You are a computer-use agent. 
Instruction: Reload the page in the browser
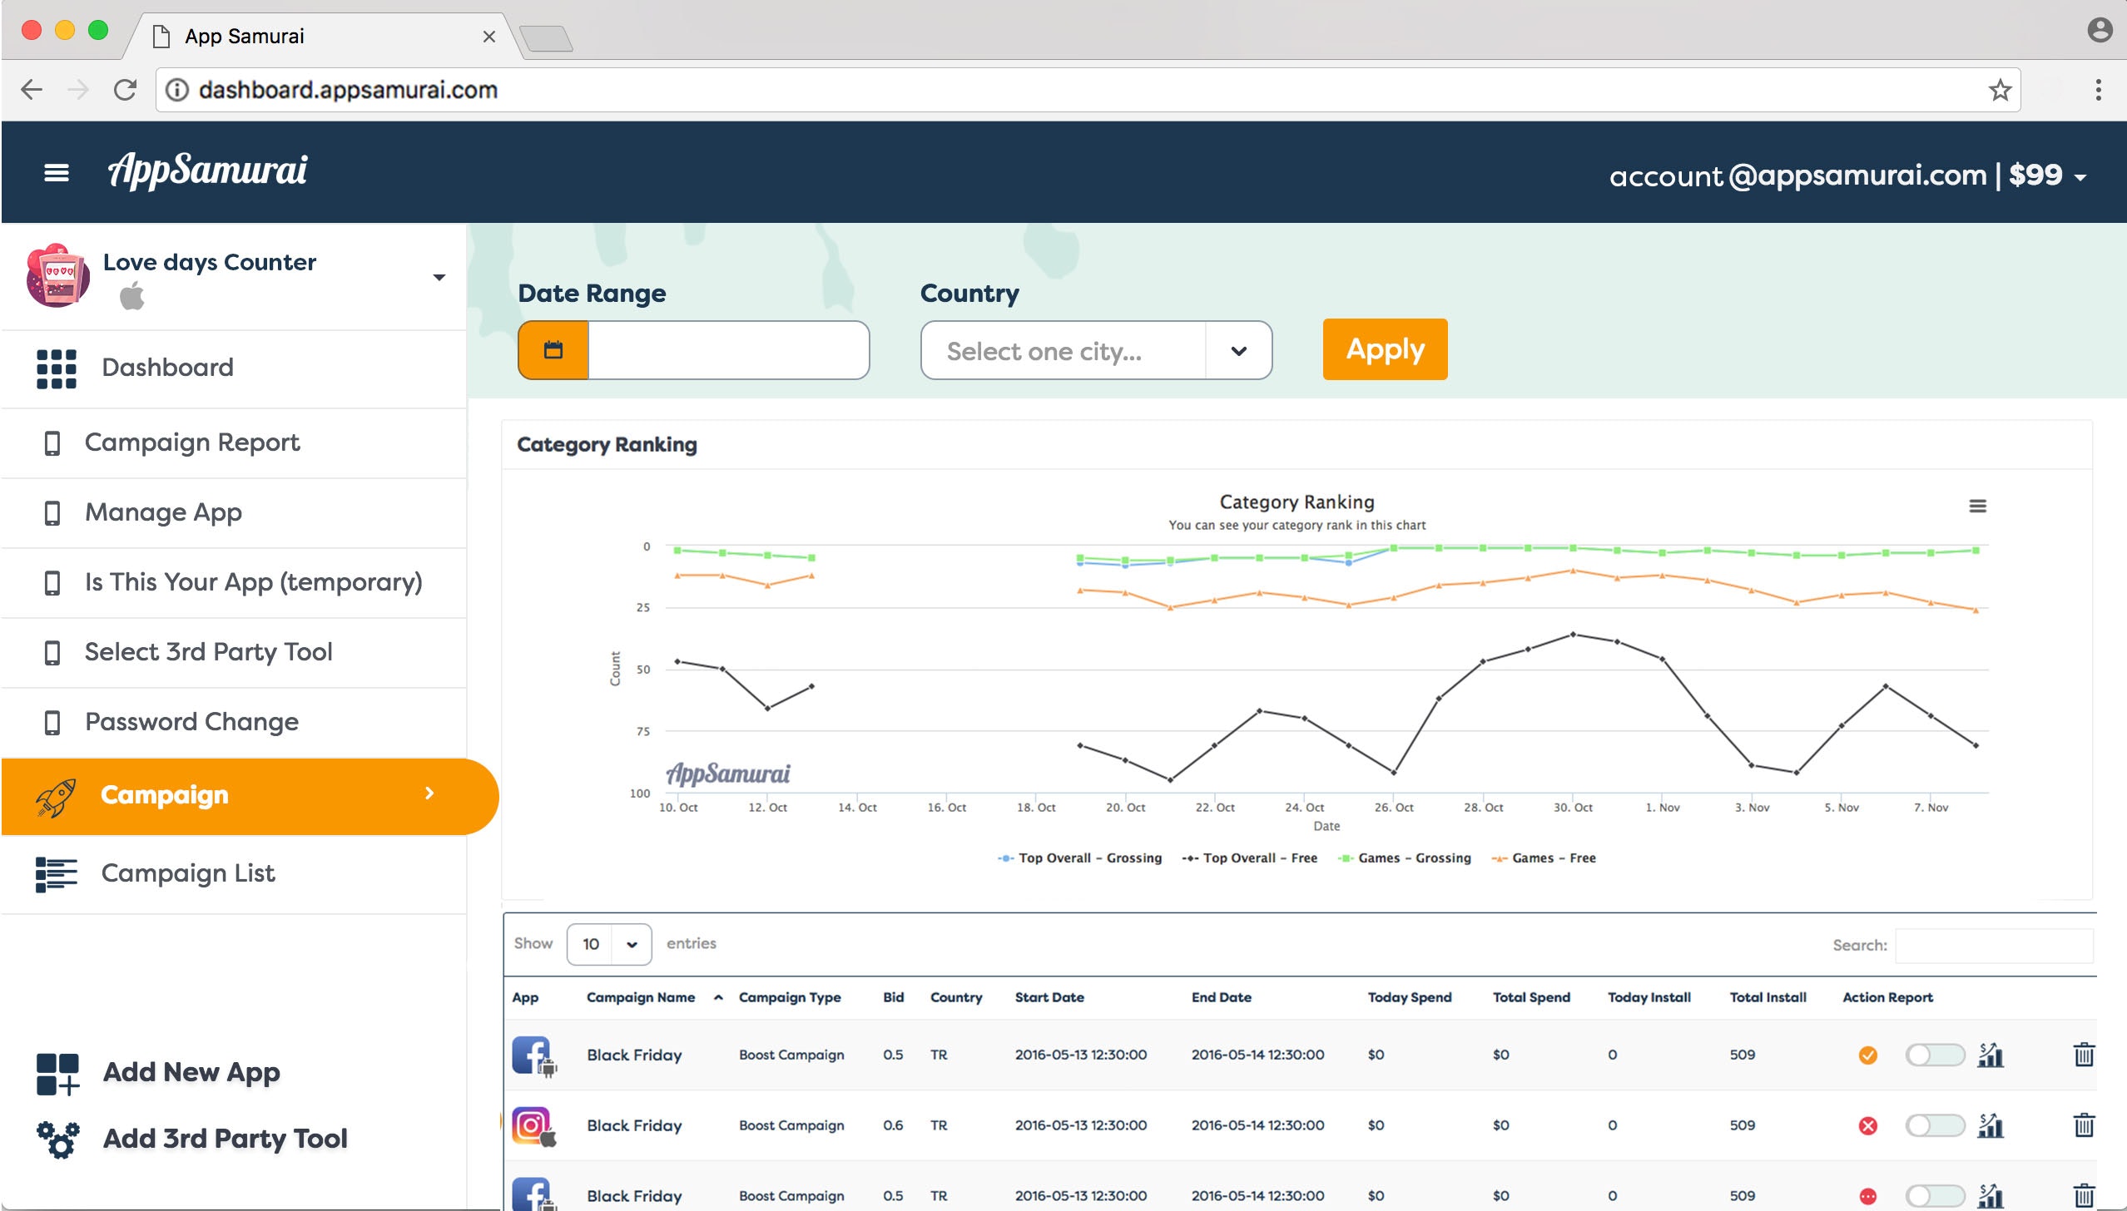click(125, 90)
